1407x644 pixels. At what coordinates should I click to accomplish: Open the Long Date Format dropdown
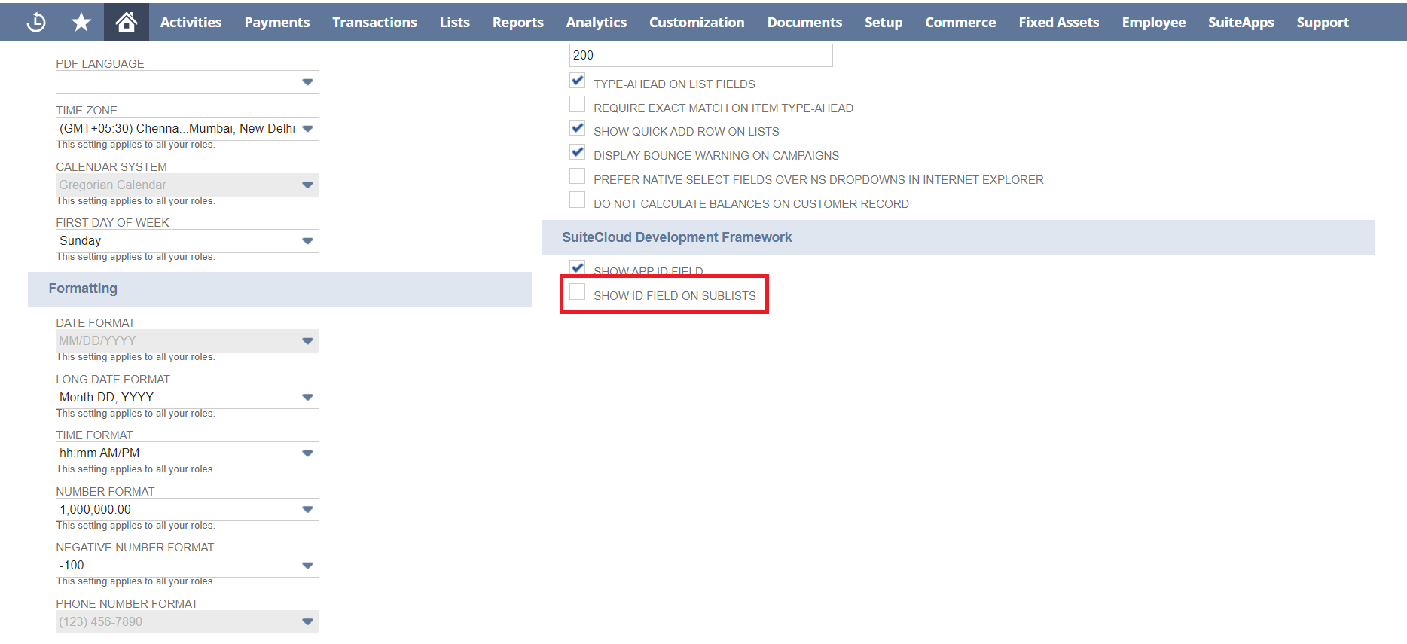(188, 398)
